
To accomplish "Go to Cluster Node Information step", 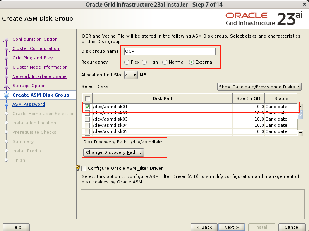I will (40, 67).
